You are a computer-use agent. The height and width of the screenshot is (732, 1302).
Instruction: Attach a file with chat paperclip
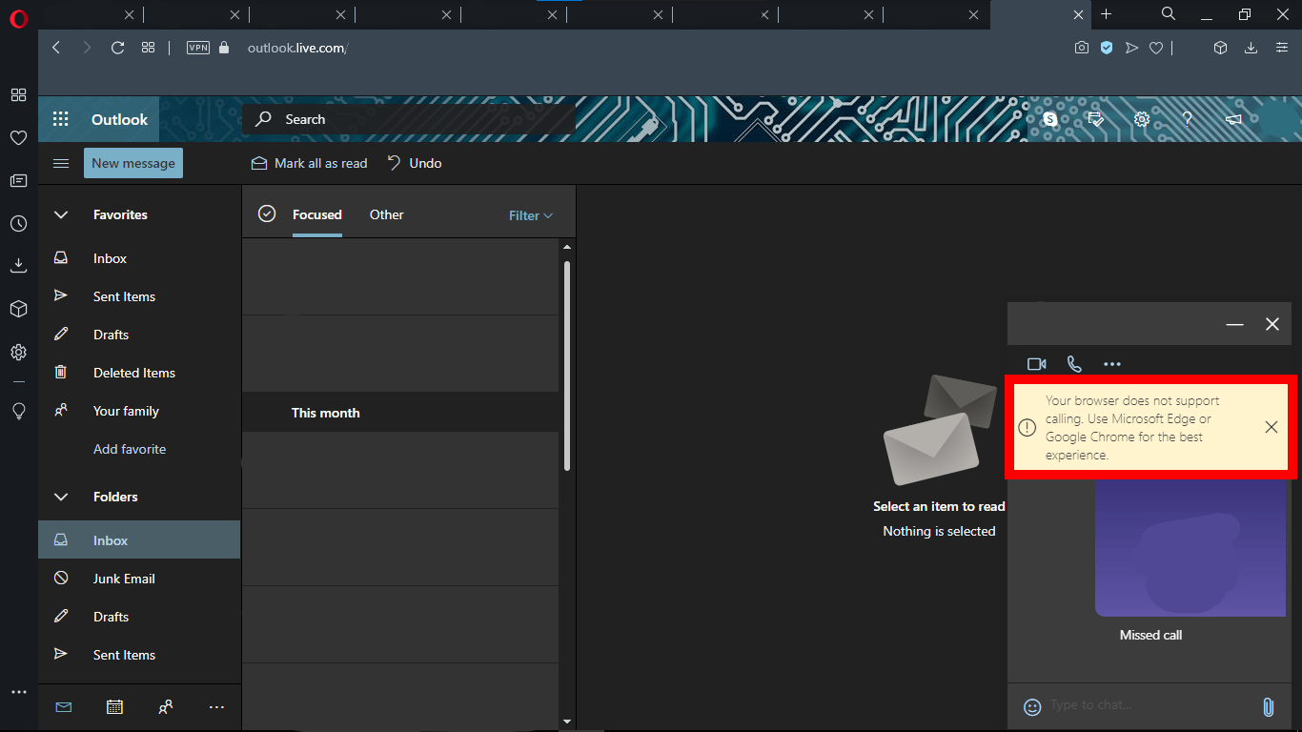[1268, 706]
